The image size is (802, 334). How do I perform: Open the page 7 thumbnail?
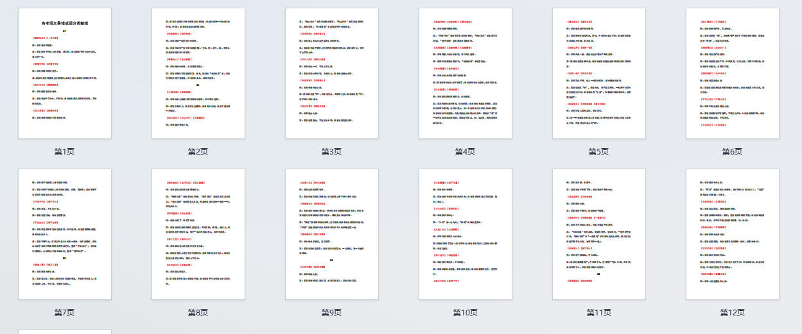coord(64,234)
